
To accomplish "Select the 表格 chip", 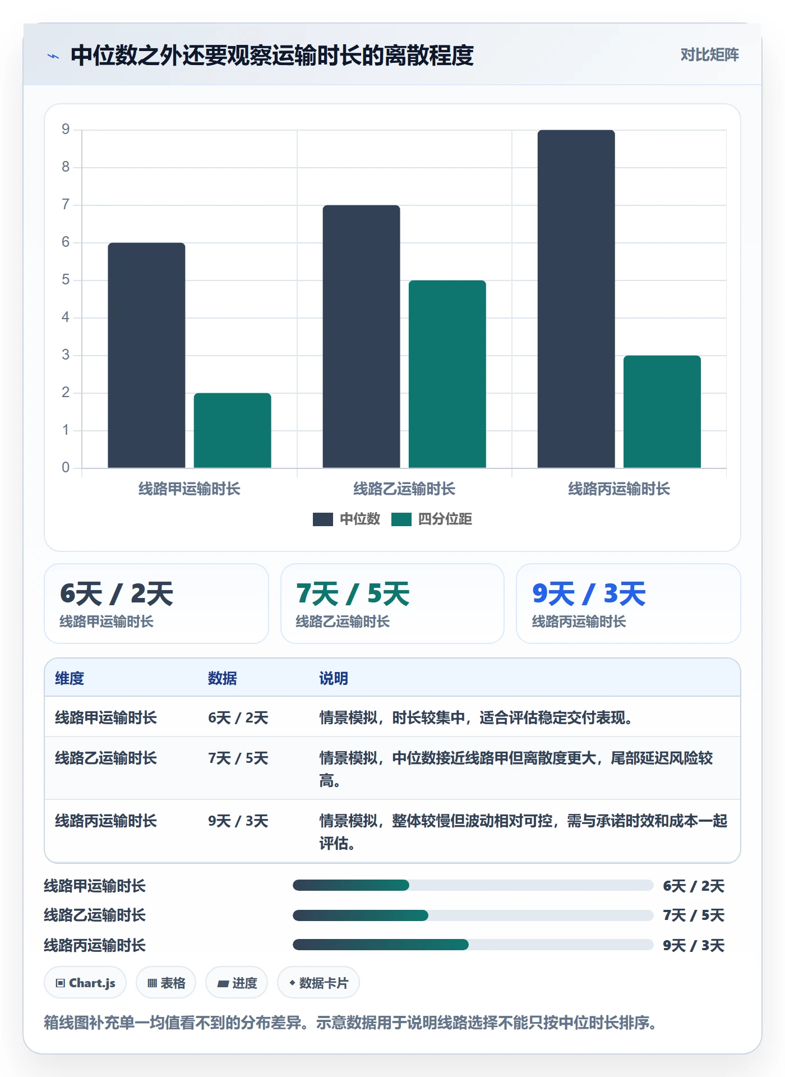I will point(166,983).
